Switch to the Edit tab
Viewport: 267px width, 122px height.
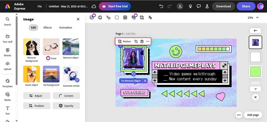pyautogui.click(x=34, y=27)
